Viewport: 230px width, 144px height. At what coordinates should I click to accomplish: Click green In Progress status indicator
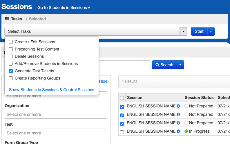coord(186,132)
